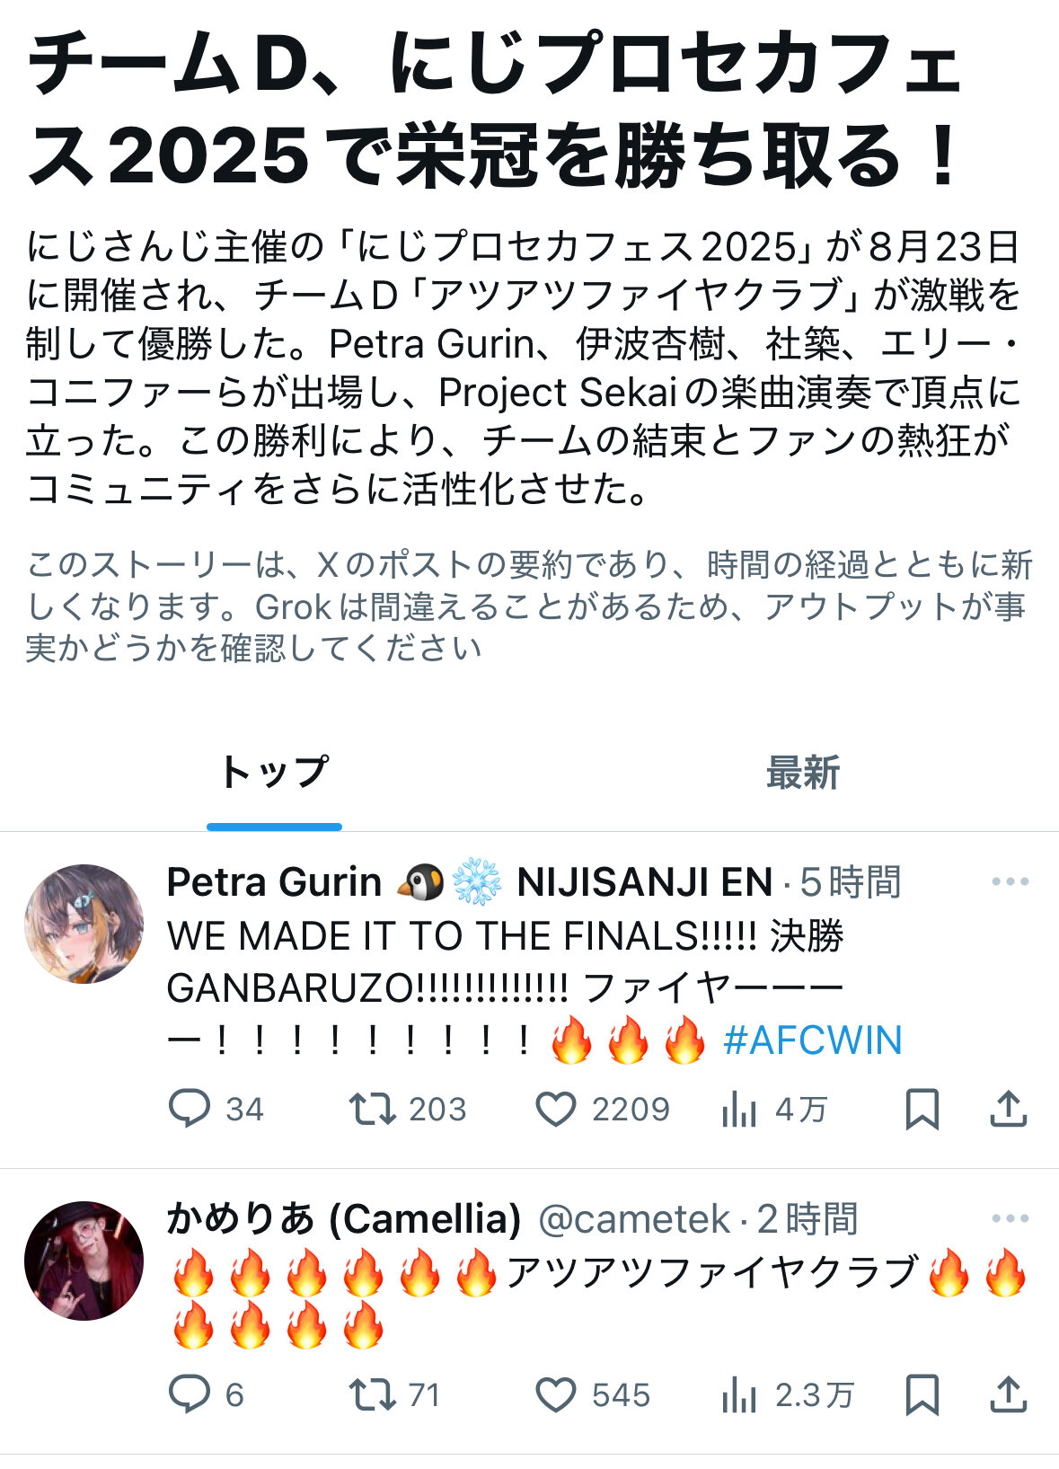This screenshot has height=1469, width=1059.
Task: Open the #AFCWIN hashtag link
Action: pos(813,1040)
